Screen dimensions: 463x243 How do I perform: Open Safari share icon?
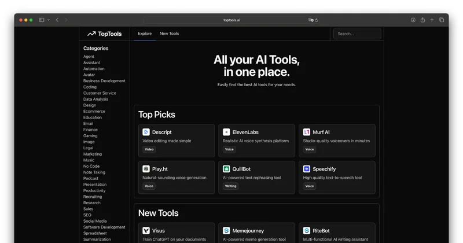click(422, 20)
